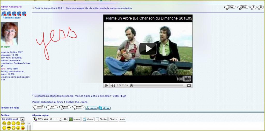This screenshot has width=265, height=131.
Task: Insert the sunglasses cool smiley
Action: (x=9, y=128)
